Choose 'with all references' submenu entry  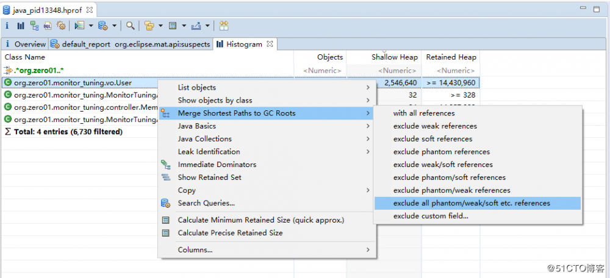click(x=424, y=113)
